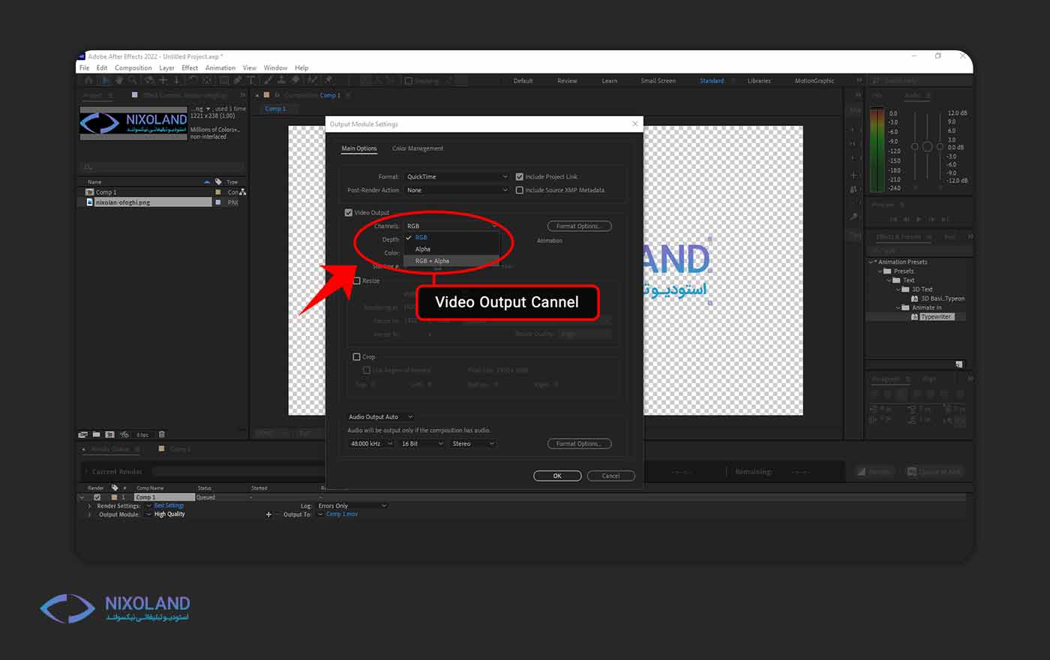1050x660 pixels.
Task: Click the right audio level slider
Action: (940, 147)
